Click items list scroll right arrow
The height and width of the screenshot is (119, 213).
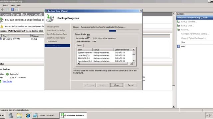131,63
